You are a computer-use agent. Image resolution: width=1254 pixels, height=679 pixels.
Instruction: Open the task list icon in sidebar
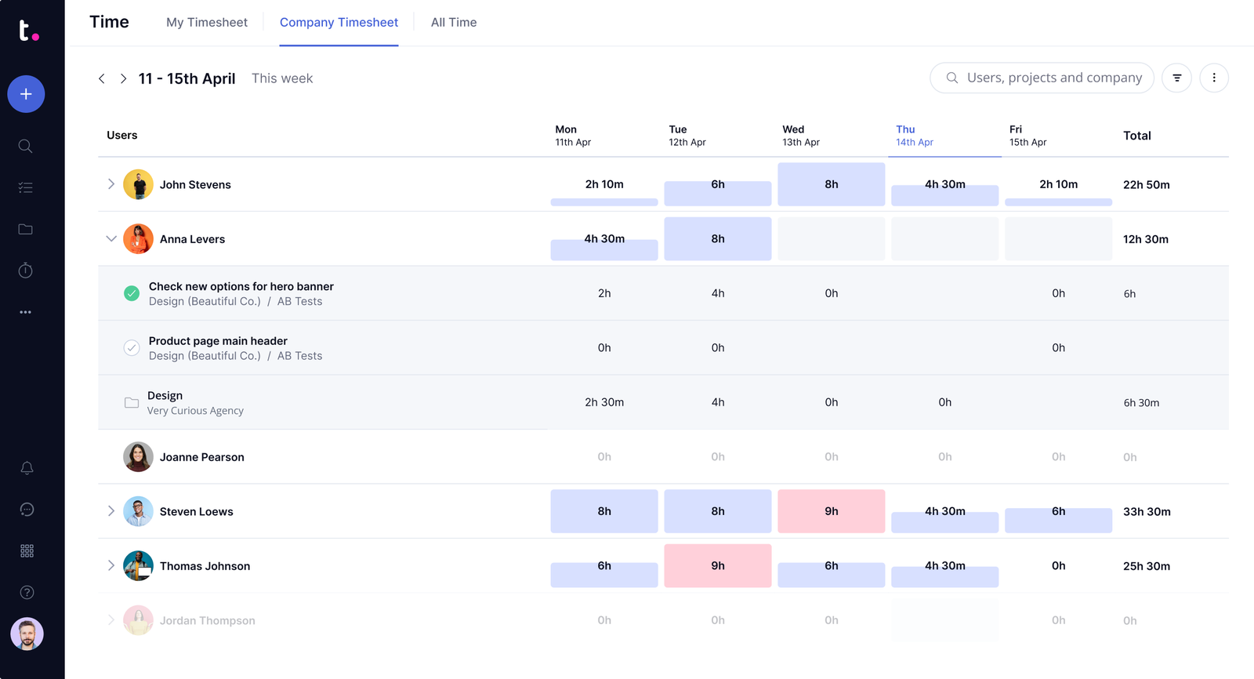(x=26, y=187)
